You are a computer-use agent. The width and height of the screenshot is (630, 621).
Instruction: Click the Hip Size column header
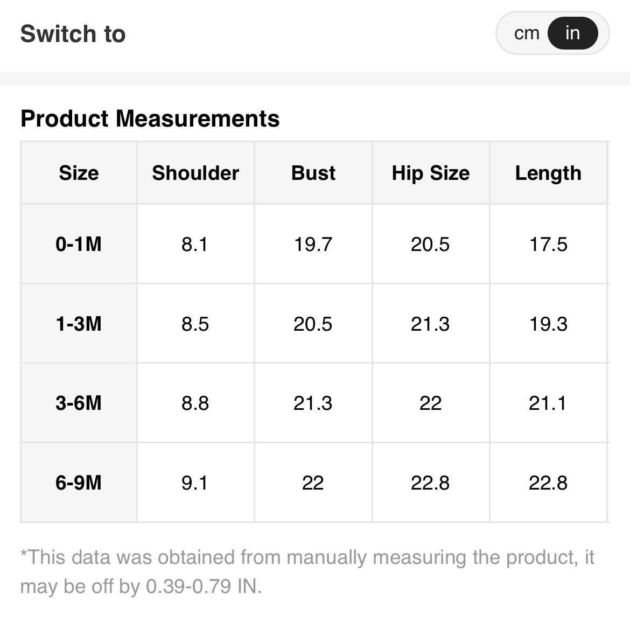[430, 173]
